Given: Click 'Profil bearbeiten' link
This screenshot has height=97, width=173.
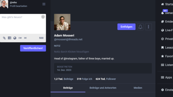Looking at the screenshot, I should click(18, 6).
